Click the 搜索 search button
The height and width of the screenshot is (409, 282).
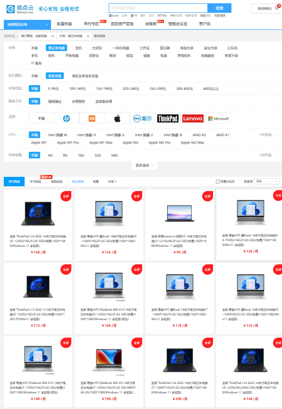(x=220, y=8)
